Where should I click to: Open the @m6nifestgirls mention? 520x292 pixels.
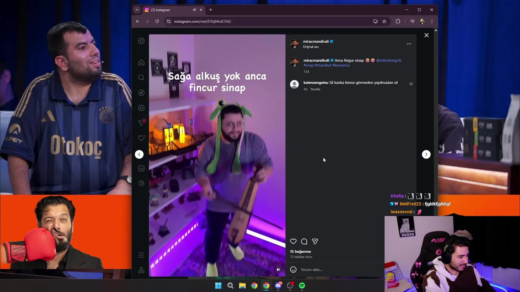point(389,60)
